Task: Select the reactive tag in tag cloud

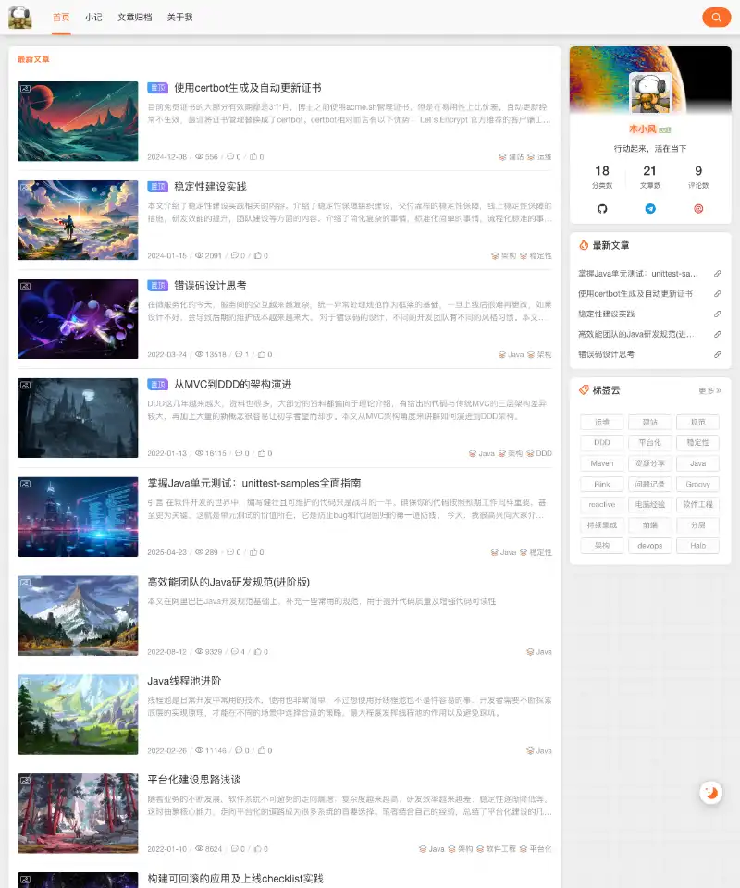Action: [602, 505]
